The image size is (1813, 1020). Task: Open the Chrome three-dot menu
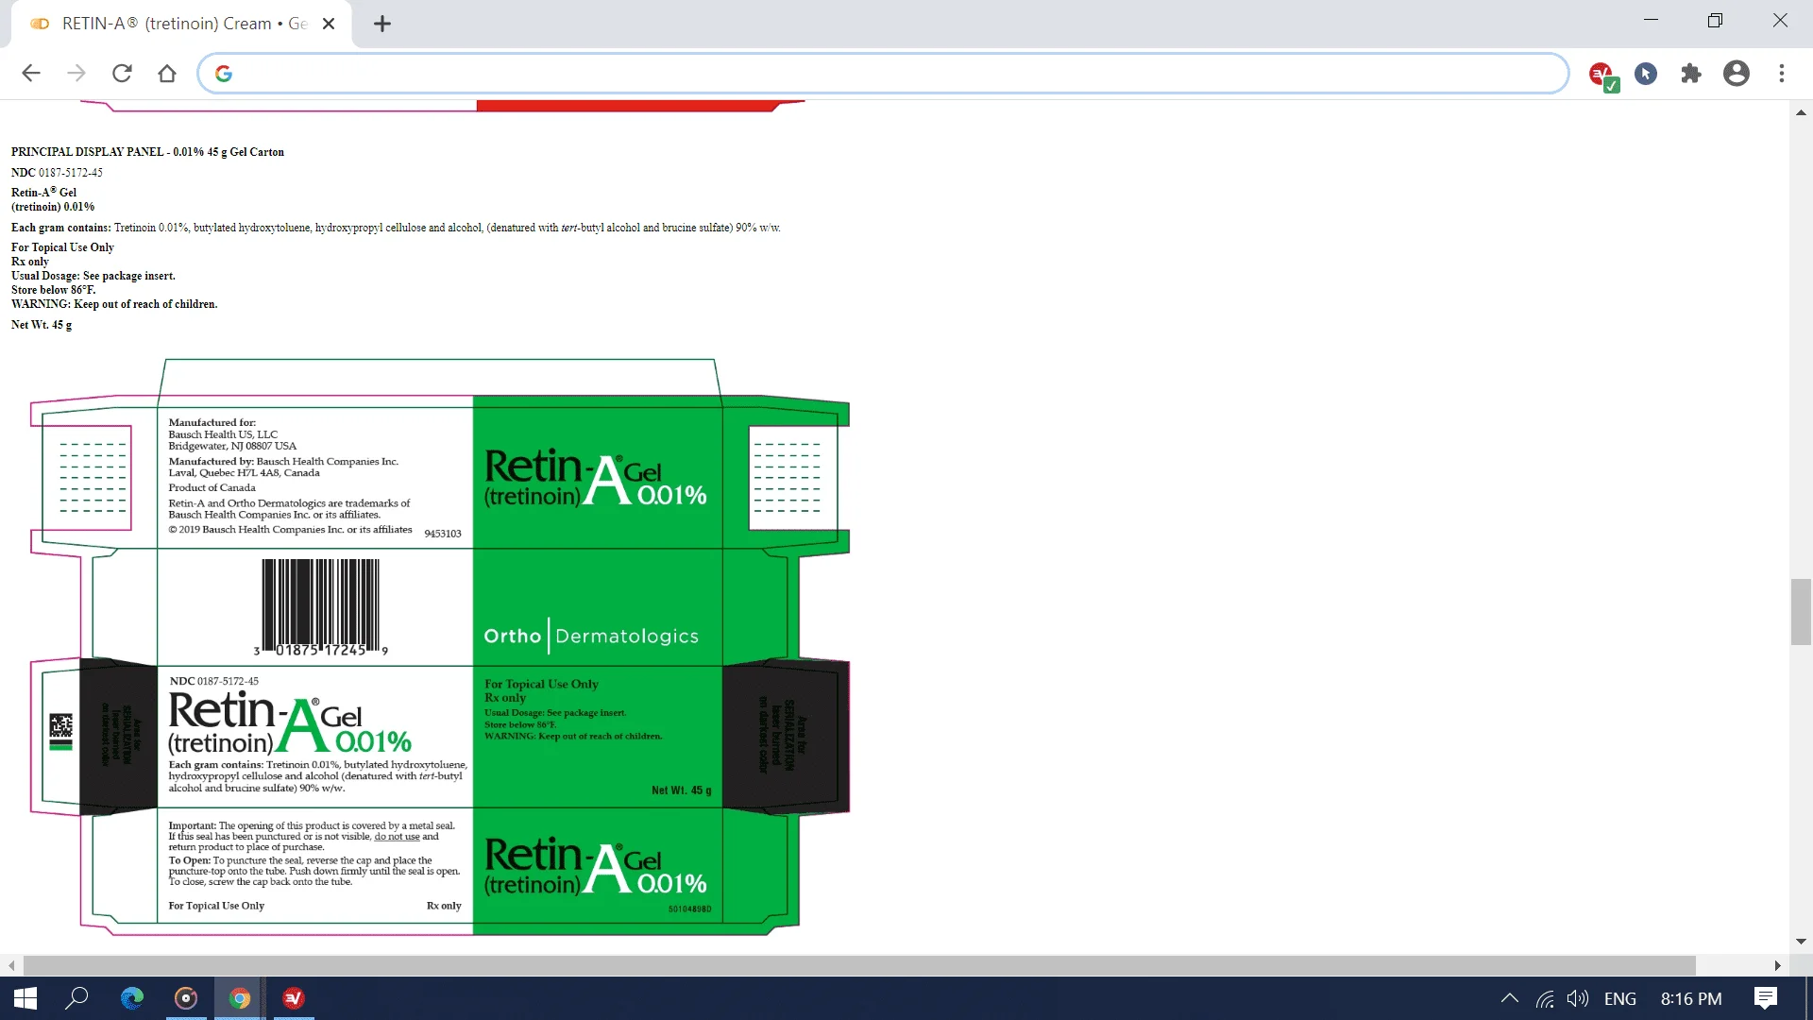1782,74
